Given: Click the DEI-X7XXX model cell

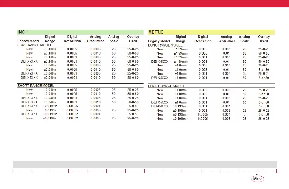Looking at the screenshot, I should (29, 61).
